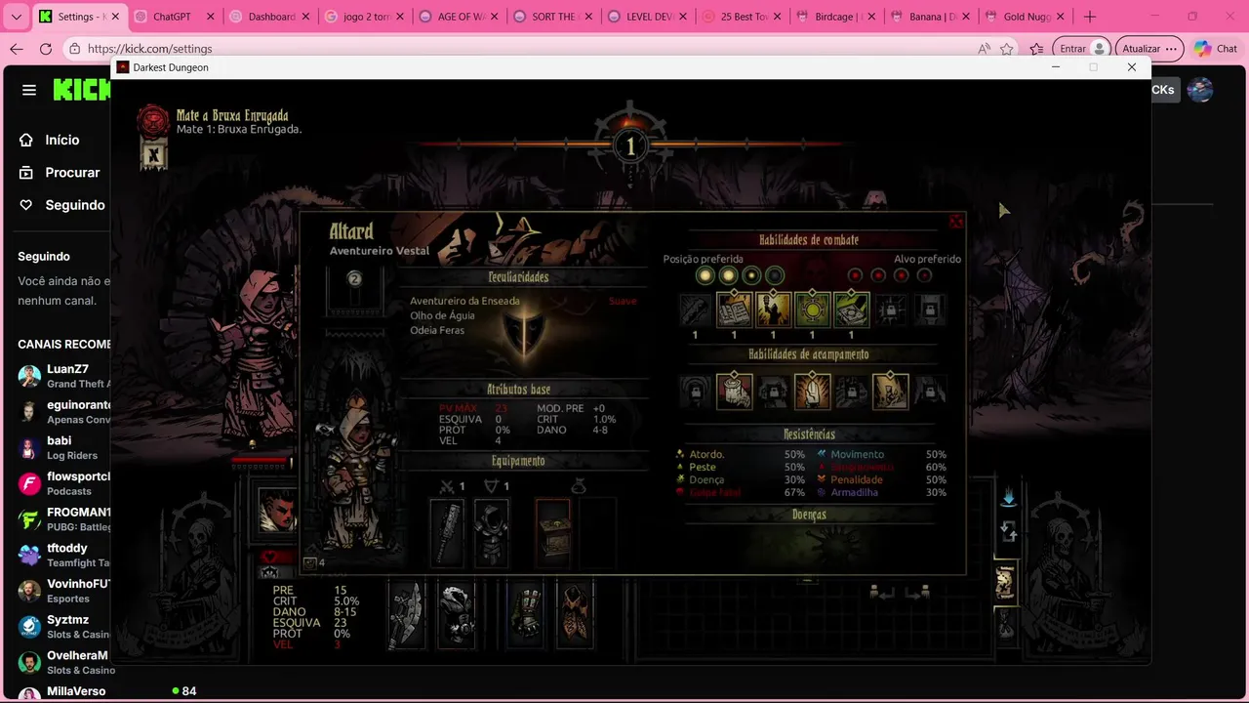Click the Vestal's hooded armor slot
The image size is (1249, 703).
click(x=492, y=532)
